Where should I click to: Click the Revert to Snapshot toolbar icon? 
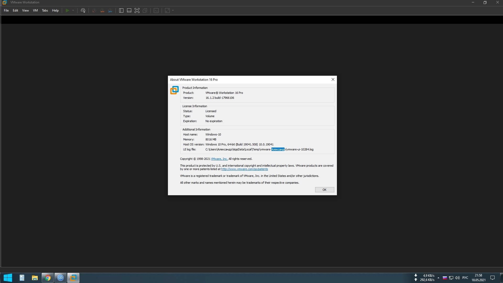[x=102, y=10]
